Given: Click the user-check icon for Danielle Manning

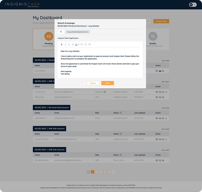Looking at the screenshot, I should pos(163,160).
